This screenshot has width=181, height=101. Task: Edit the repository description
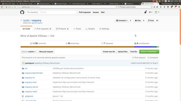52,36
